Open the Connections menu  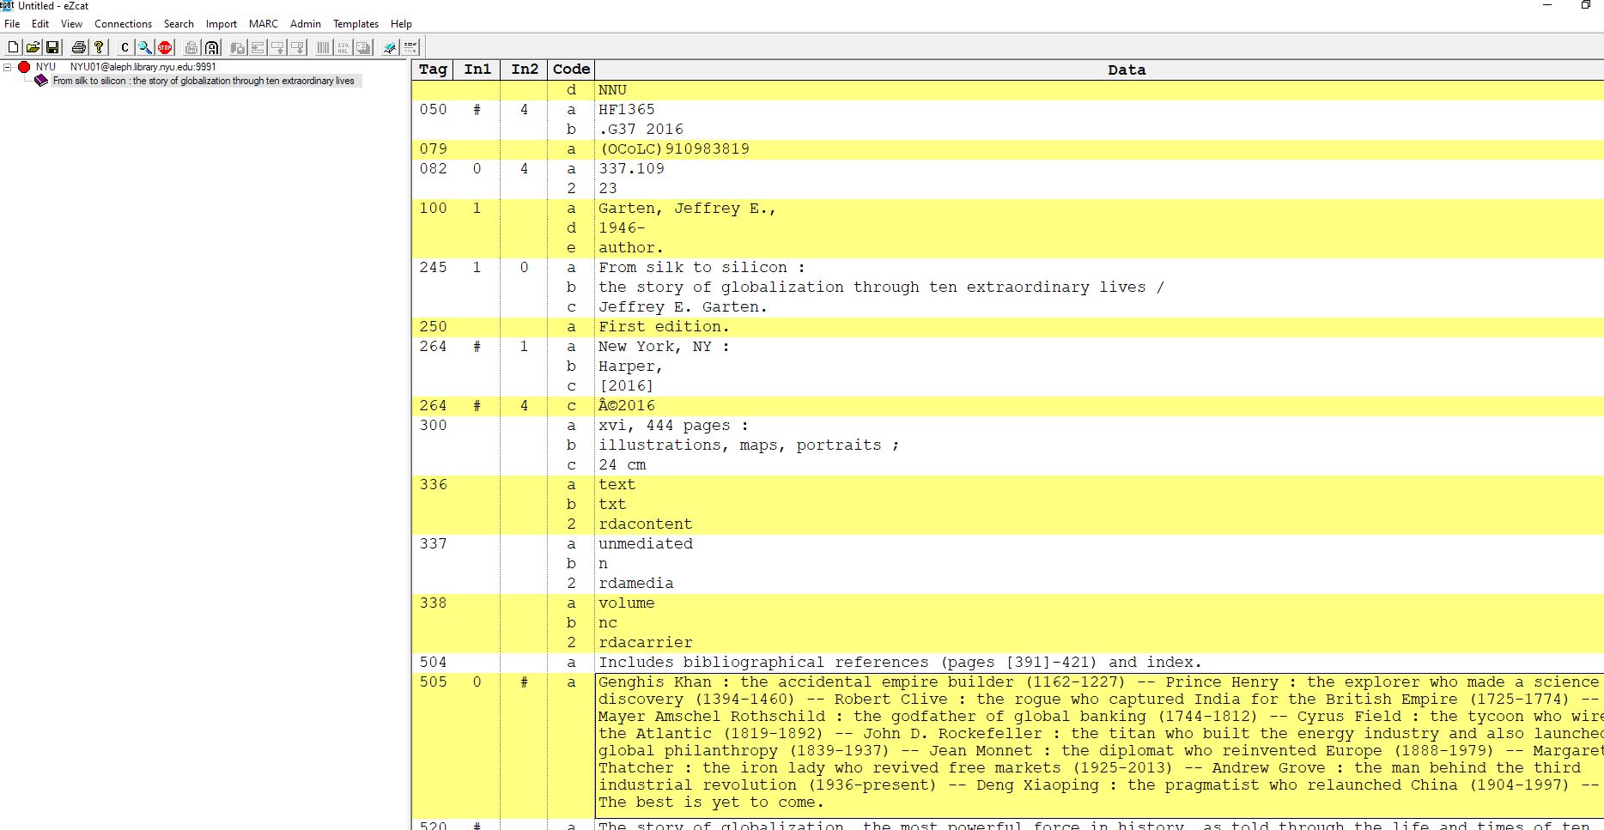point(123,24)
